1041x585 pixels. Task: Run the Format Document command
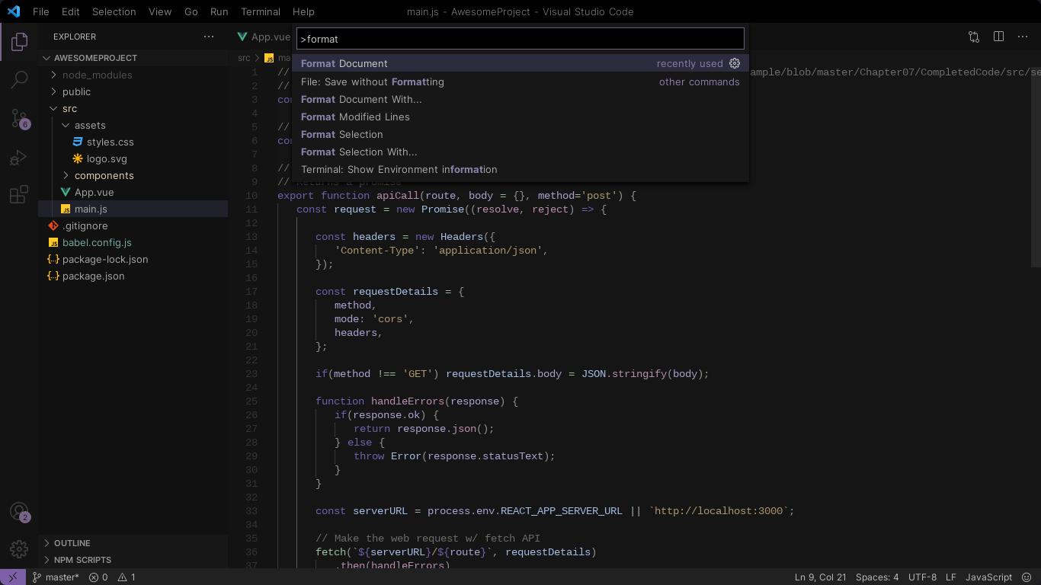tap(520, 63)
